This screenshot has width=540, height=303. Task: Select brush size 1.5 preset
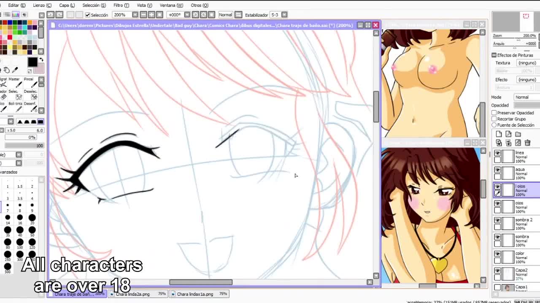pyautogui.click(x=20, y=184)
